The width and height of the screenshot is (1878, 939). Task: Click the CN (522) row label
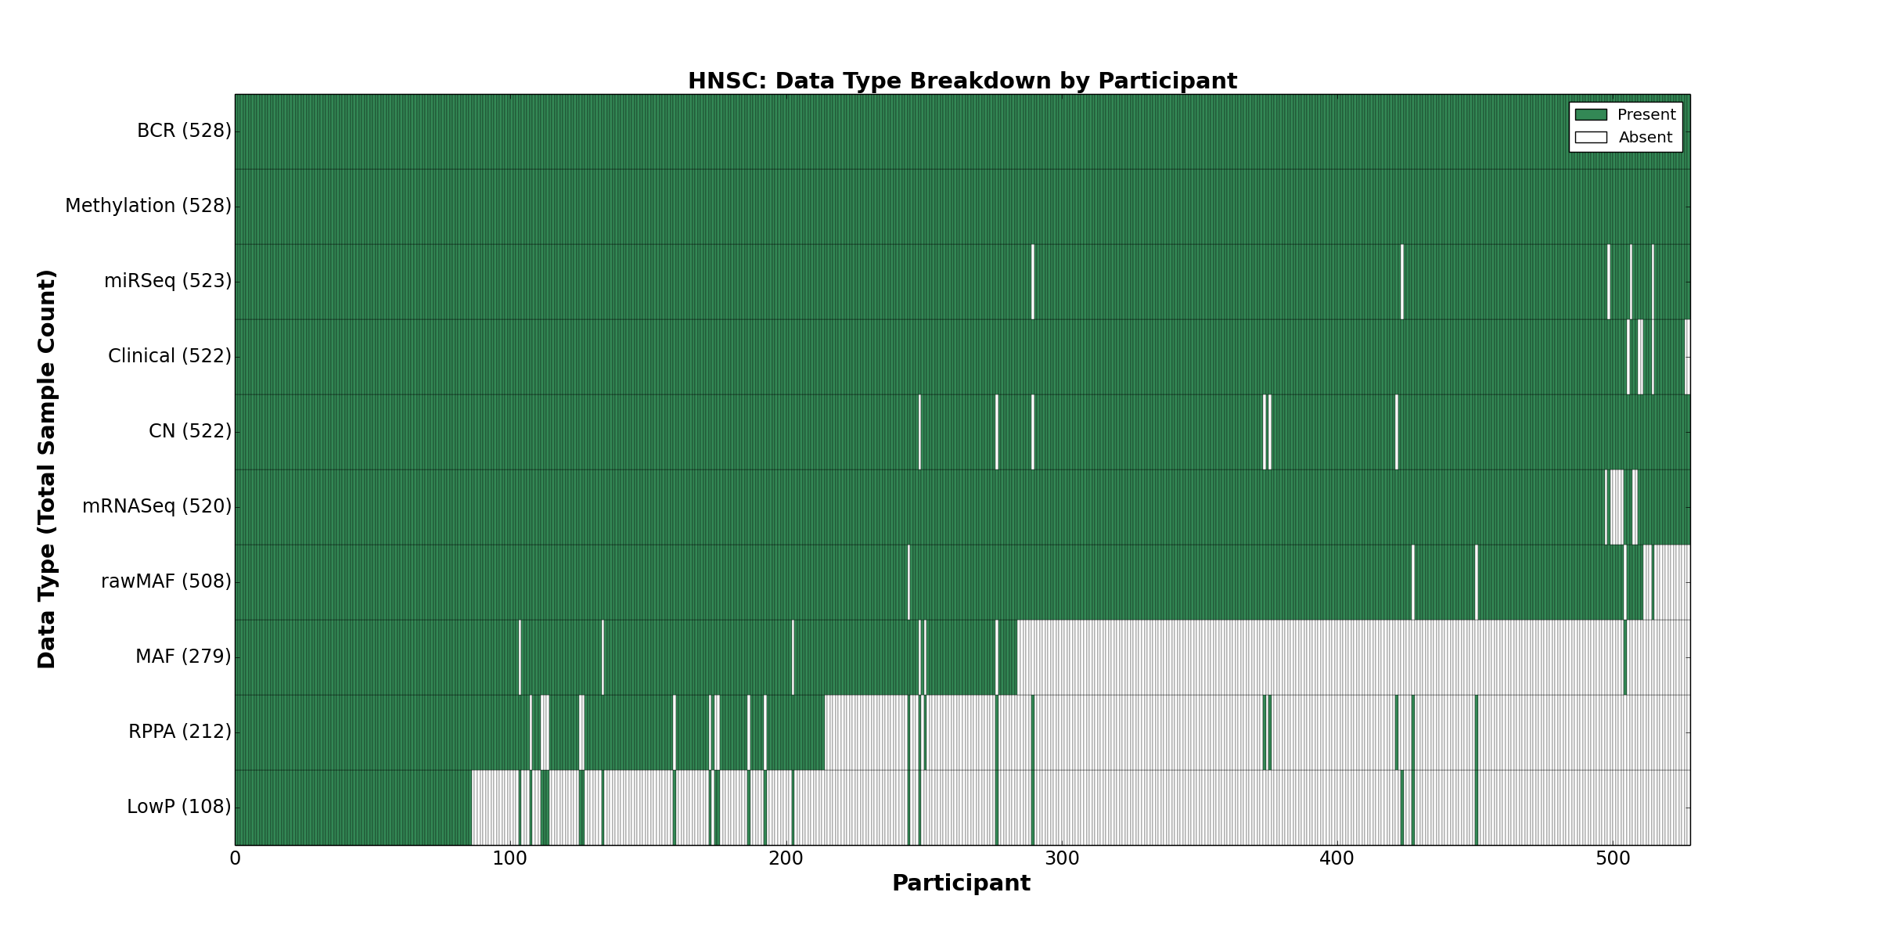(x=190, y=431)
